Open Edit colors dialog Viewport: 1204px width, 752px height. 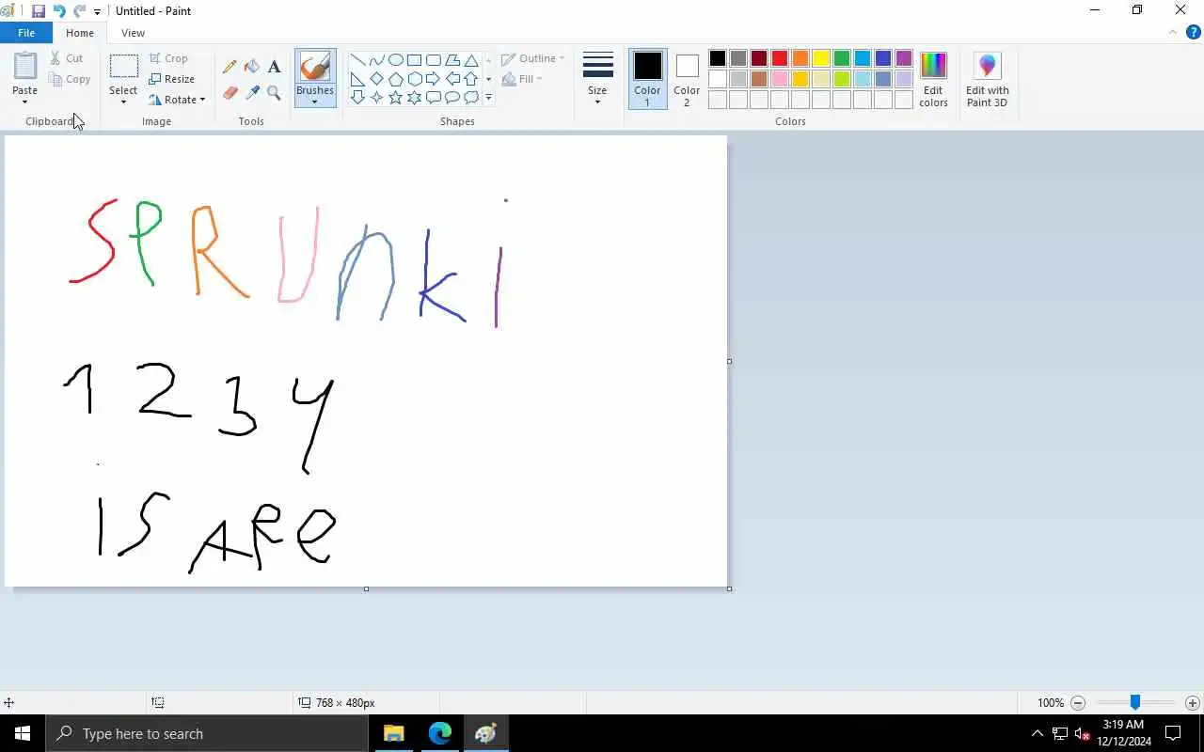[x=933, y=79]
